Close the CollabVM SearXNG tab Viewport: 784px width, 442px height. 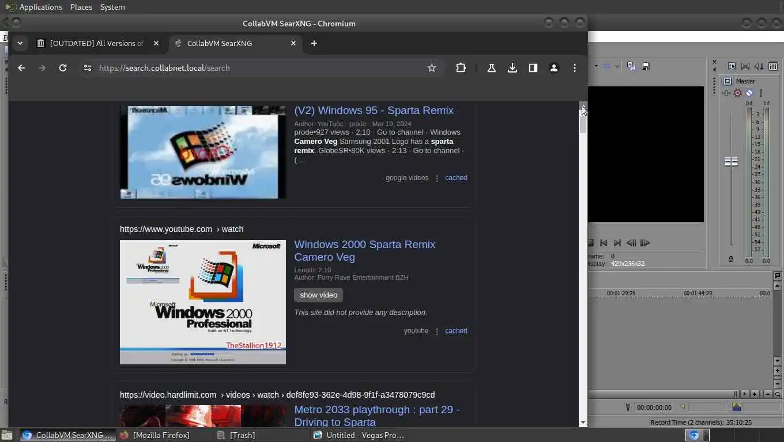pyautogui.click(x=293, y=43)
